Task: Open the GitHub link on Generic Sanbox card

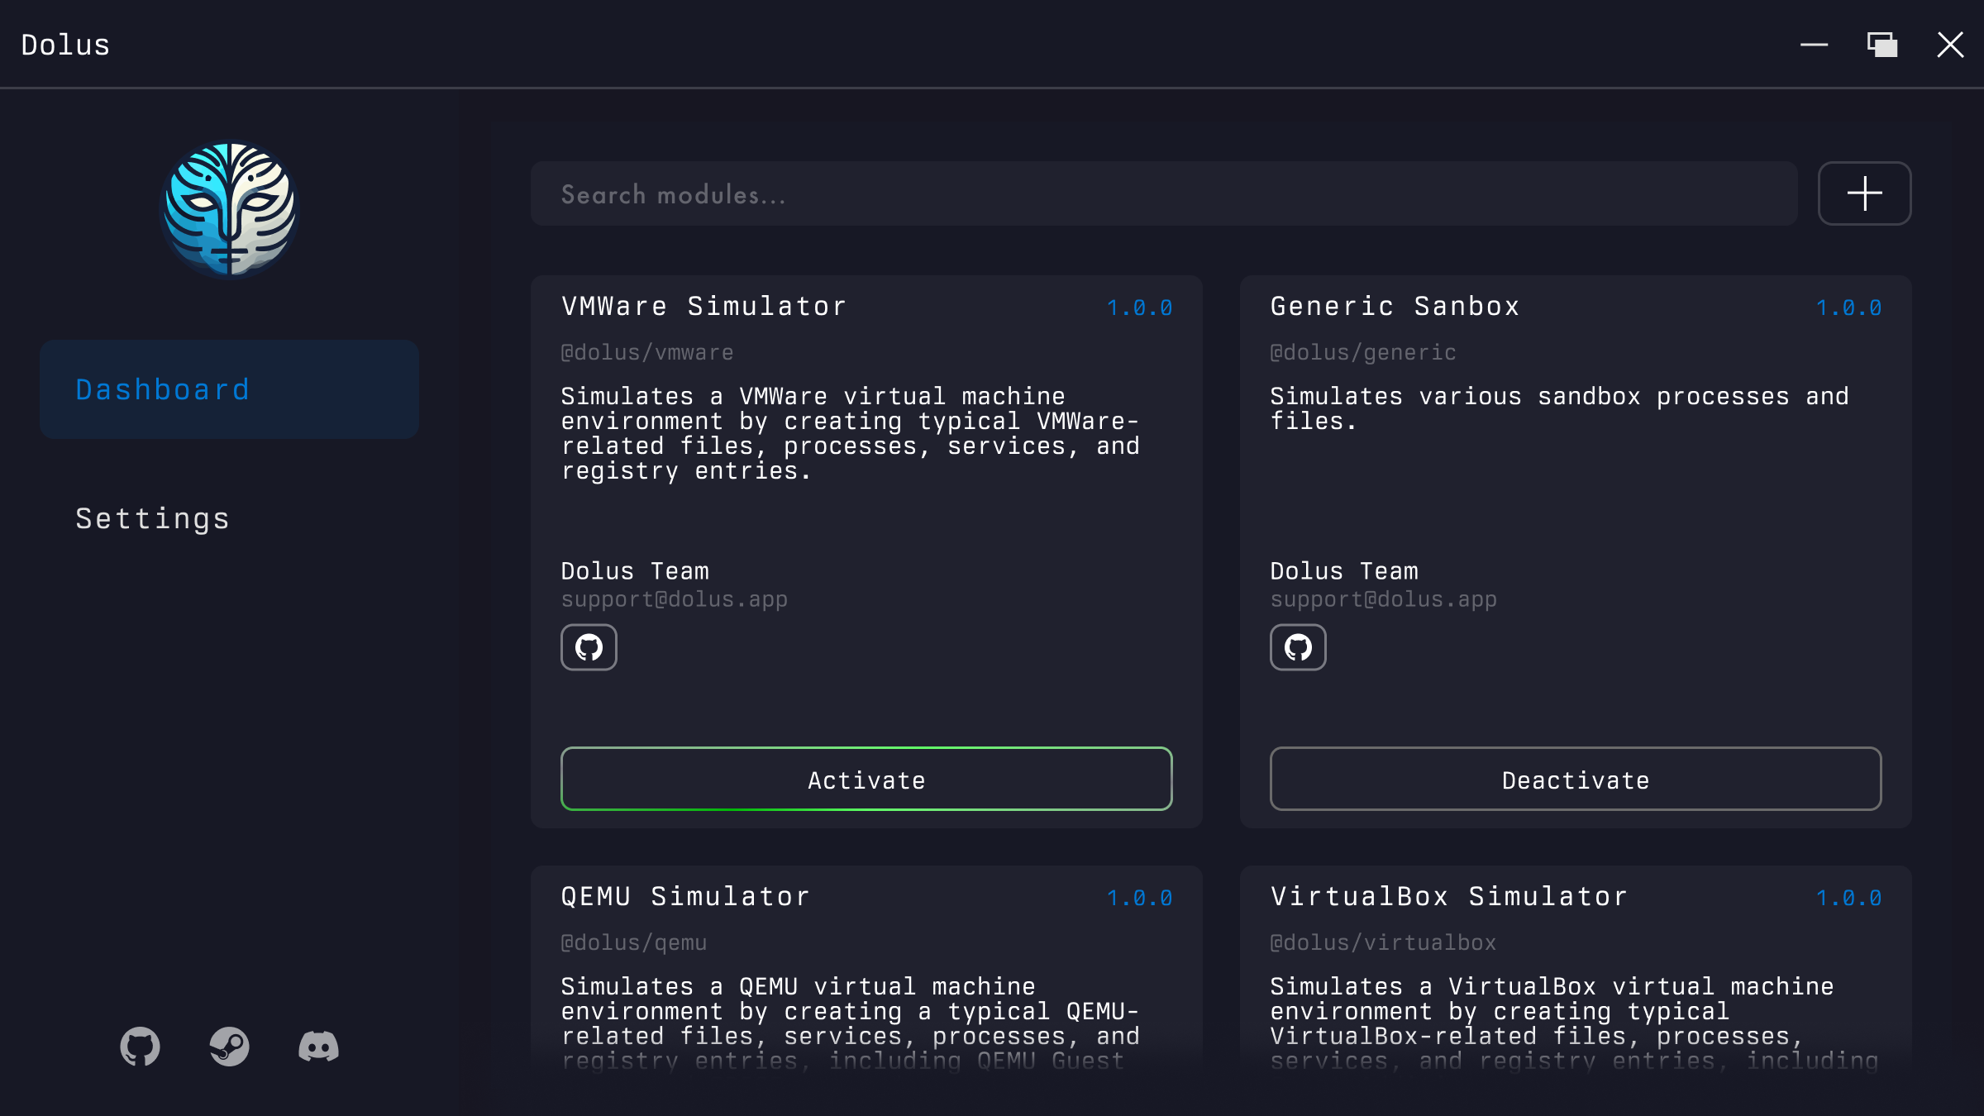Action: (x=1298, y=647)
